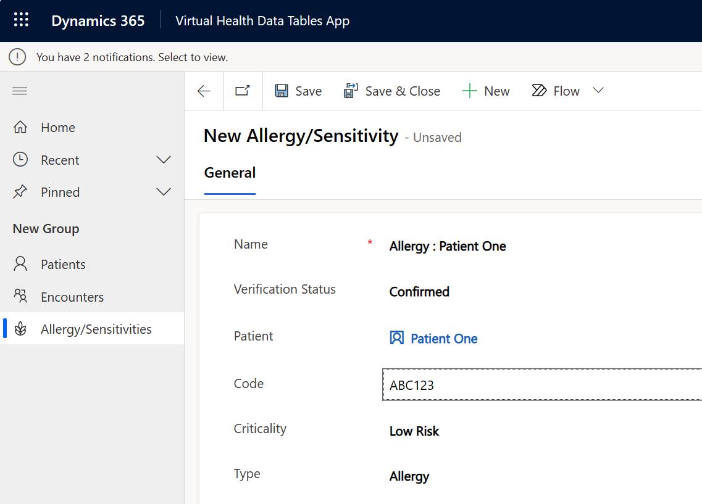Click the Patient field label

253,336
